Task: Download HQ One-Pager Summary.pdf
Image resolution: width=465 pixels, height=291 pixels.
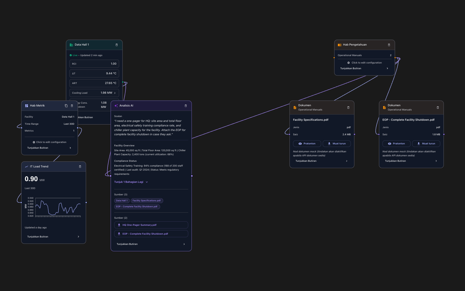Action: [x=151, y=225]
